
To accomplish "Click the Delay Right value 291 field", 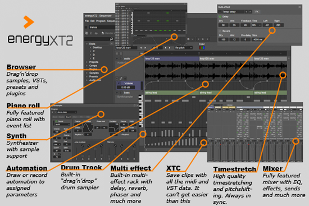I will 279,25.
